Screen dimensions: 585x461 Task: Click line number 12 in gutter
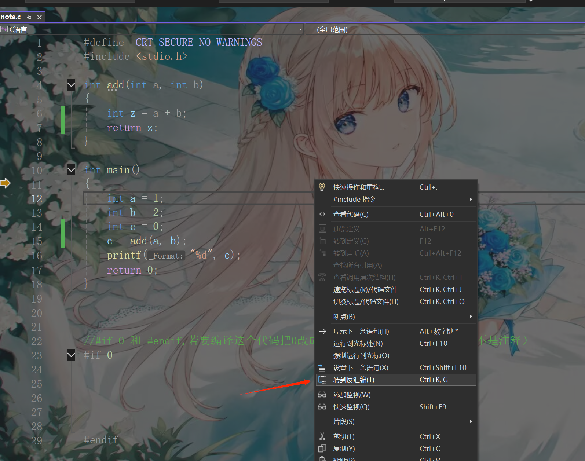click(x=37, y=199)
